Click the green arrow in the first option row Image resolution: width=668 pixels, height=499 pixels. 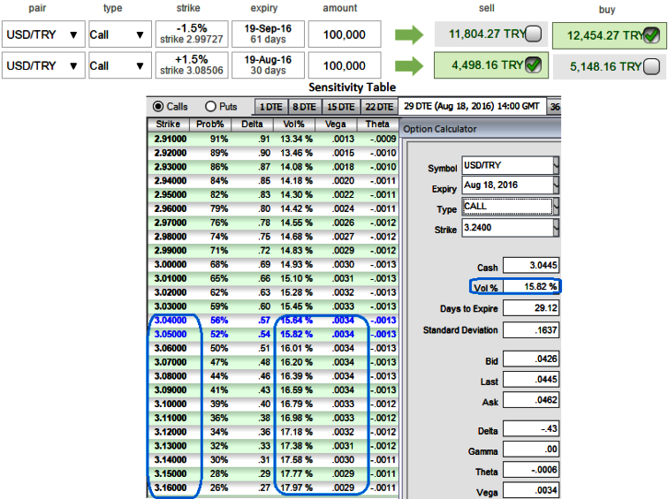click(409, 35)
